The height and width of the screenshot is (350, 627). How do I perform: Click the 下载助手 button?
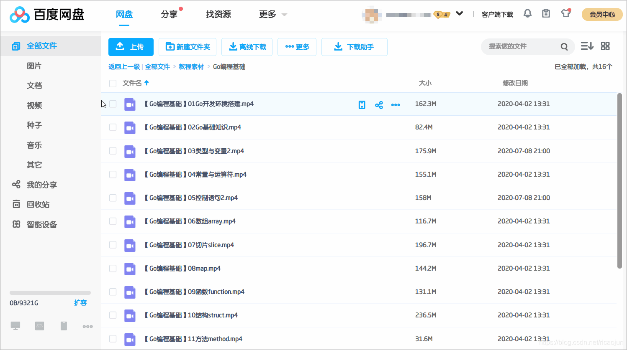click(x=355, y=47)
